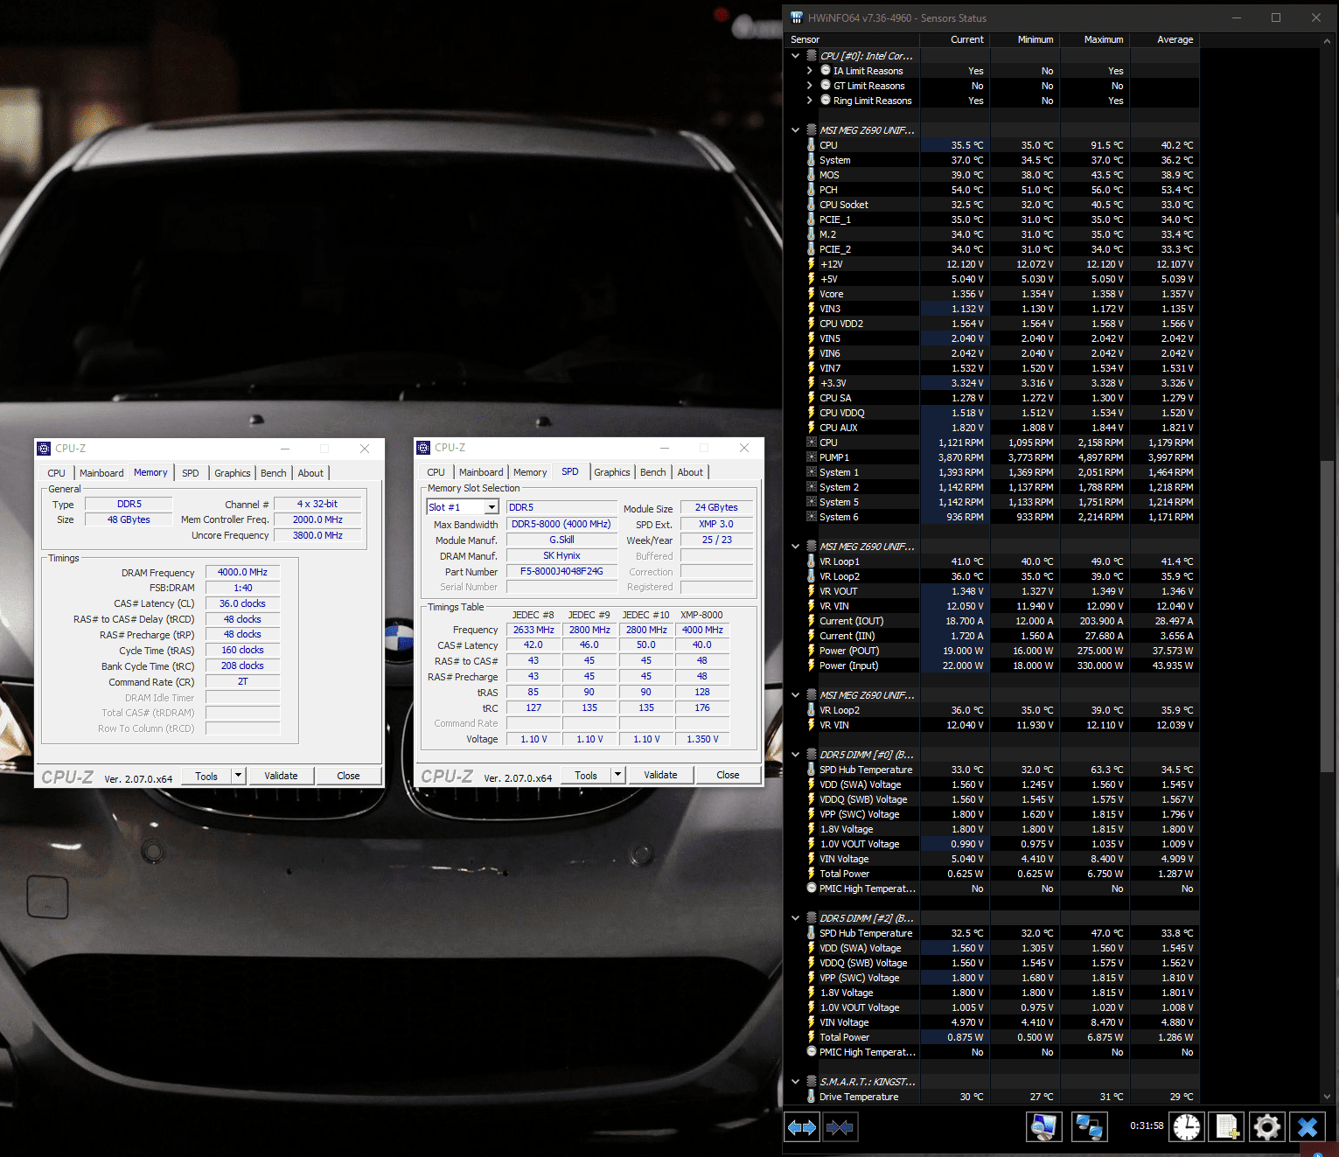Switch to Mainboard tab in left CPU-Z window
Viewport: 1339px width, 1157px height.
point(101,473)
